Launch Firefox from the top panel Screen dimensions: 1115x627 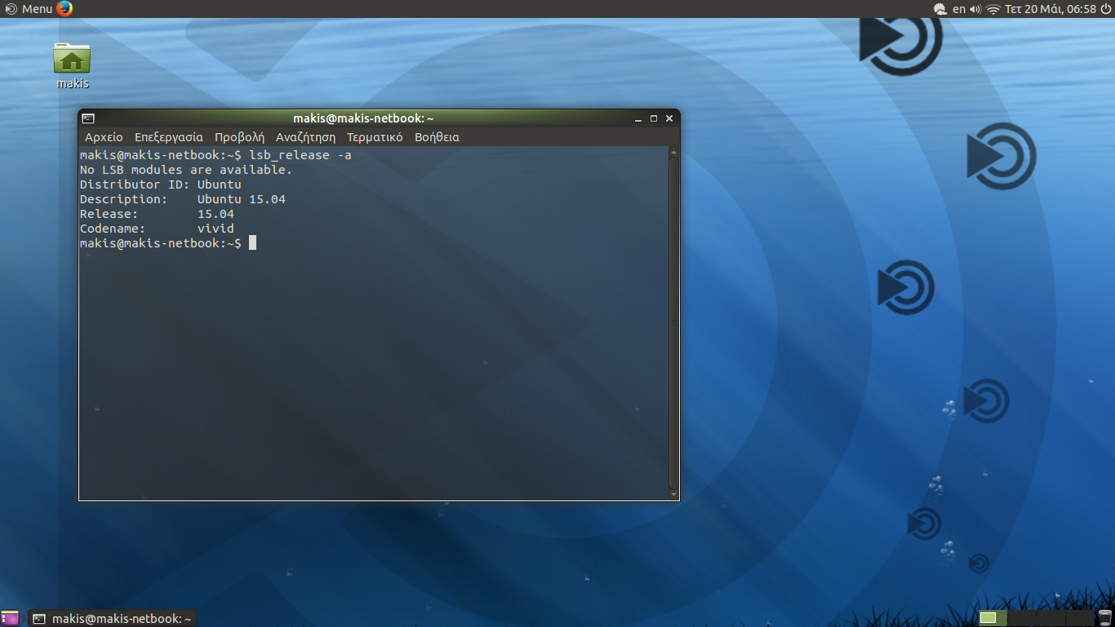click(x=65, y=9)
